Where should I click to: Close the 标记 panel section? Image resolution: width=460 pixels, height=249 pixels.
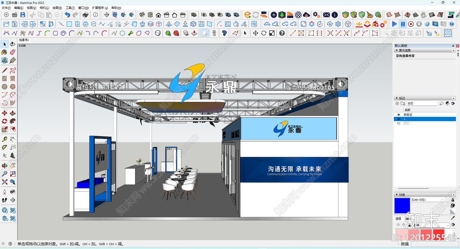tap(454, 98)
